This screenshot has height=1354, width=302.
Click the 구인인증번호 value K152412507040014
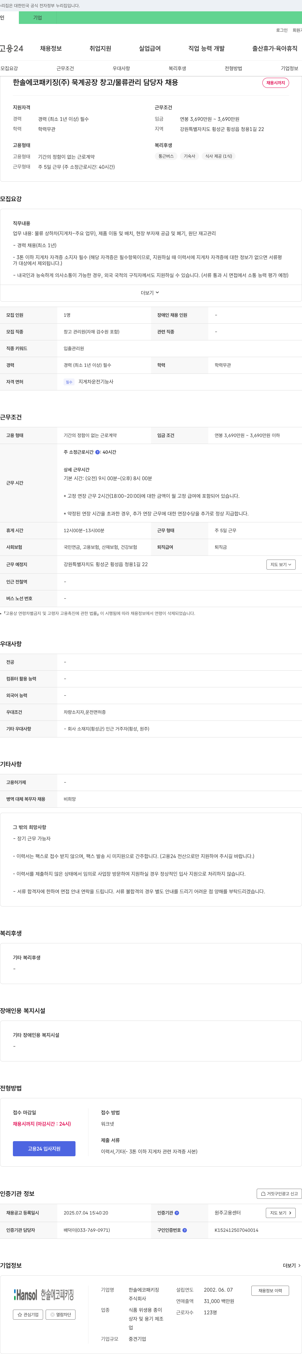coord(236,1230)
